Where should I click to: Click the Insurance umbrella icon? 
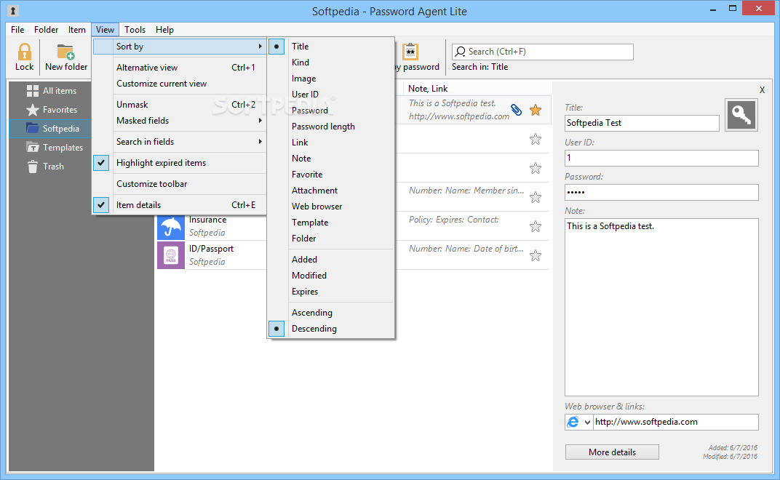pyautogui.click(x=171, y=226)
